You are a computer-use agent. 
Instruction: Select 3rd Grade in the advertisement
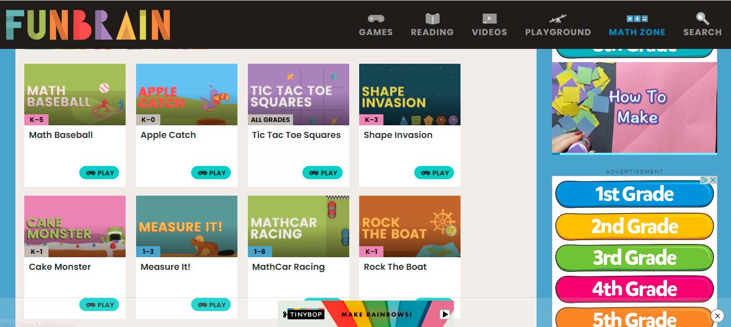634,257
